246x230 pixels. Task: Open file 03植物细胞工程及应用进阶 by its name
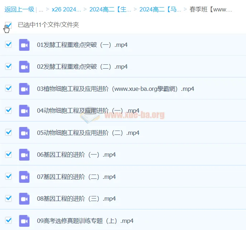115,89
